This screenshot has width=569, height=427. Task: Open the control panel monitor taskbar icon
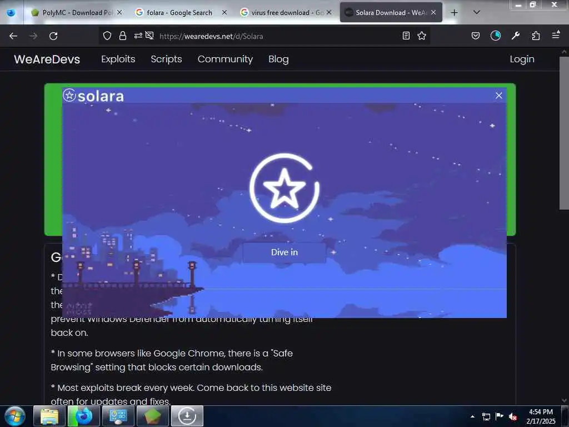click(118, 416)
